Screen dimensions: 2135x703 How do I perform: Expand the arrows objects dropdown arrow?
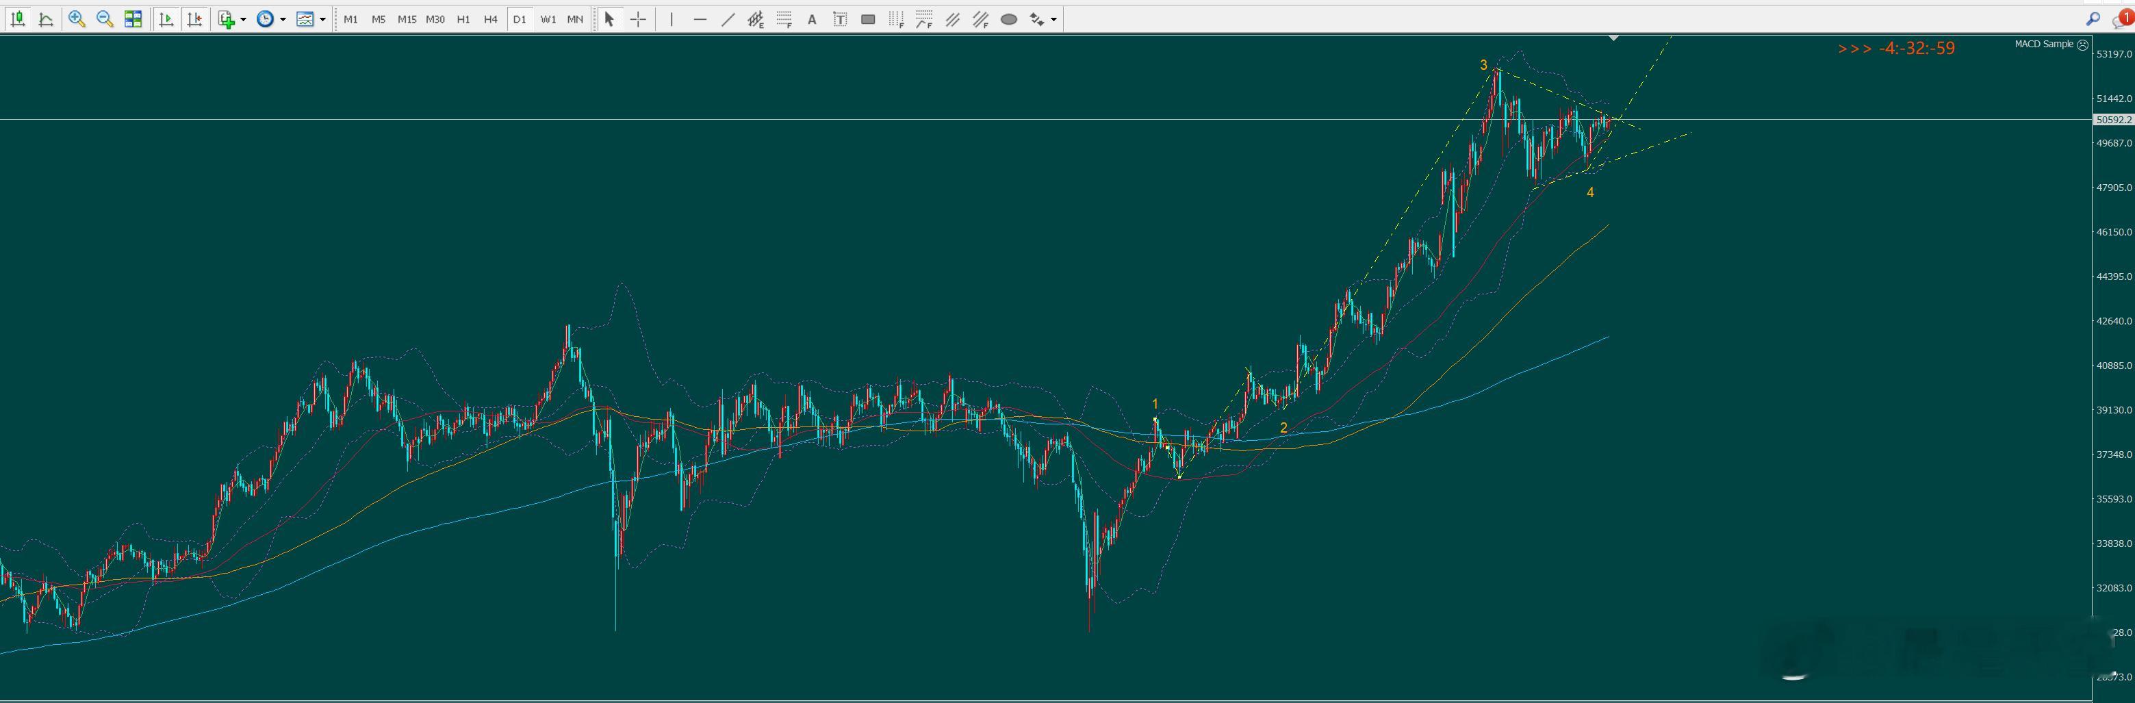(1053, 19)
